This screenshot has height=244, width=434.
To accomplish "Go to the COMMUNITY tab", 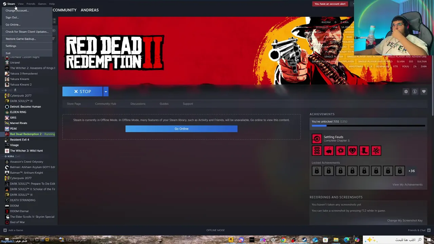I will point(64,10).
